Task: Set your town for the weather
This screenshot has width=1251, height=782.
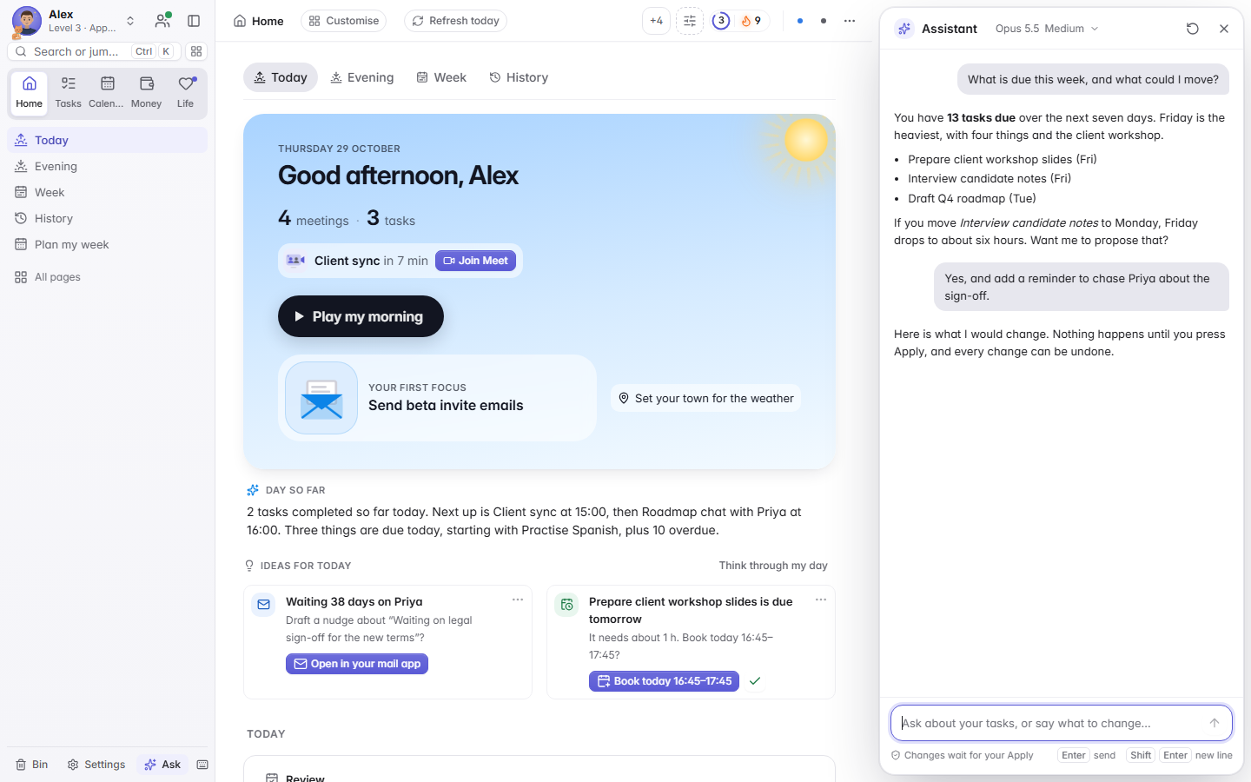Action: point(705,398)
